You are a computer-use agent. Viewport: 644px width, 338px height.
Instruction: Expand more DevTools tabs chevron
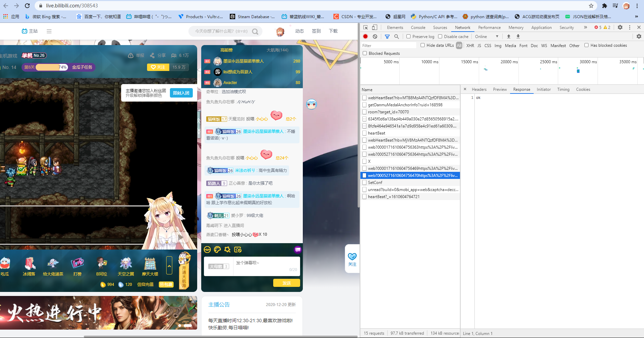pyautogui.click(x=585, y=27)
